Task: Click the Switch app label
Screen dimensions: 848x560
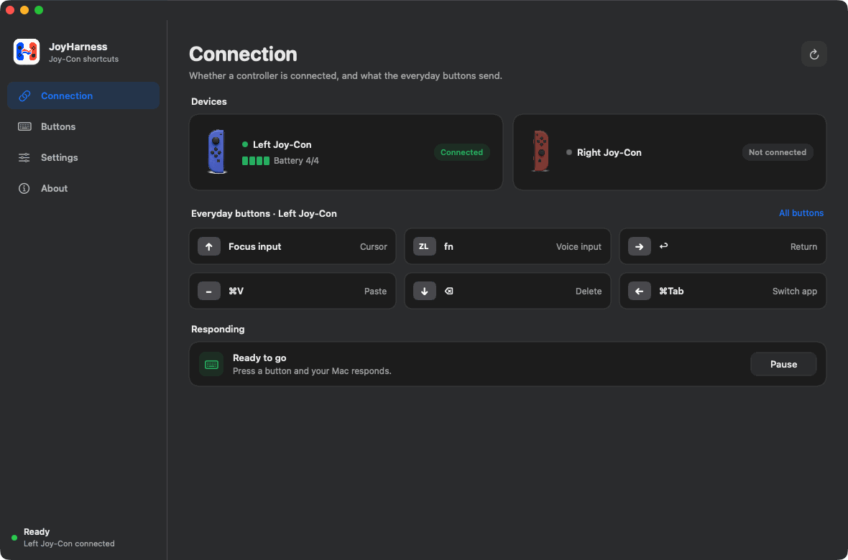Action: pyautogui.click(x=794, y=291)
